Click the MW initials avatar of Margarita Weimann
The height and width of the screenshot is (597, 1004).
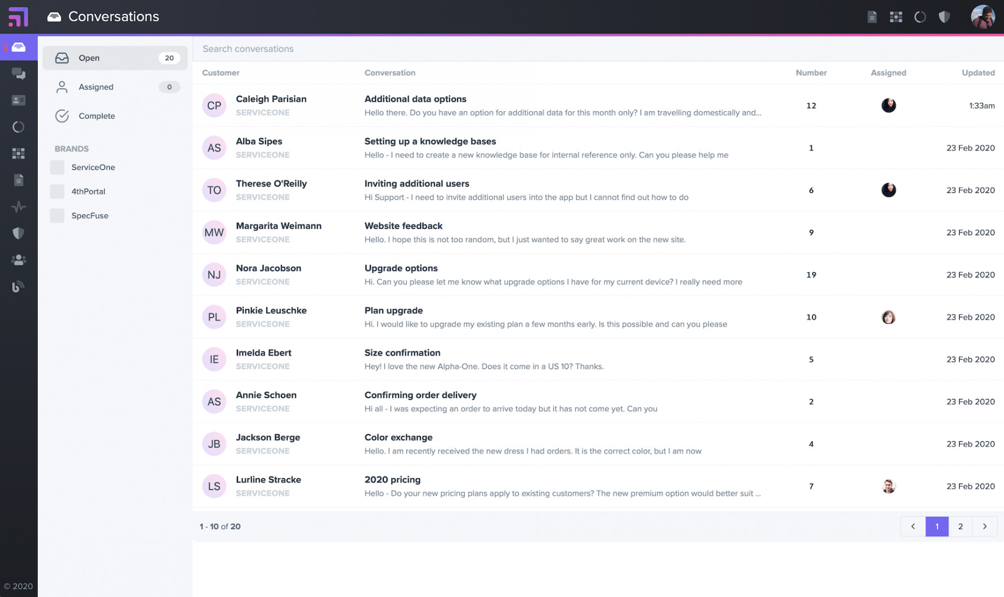tap(214, 232)
